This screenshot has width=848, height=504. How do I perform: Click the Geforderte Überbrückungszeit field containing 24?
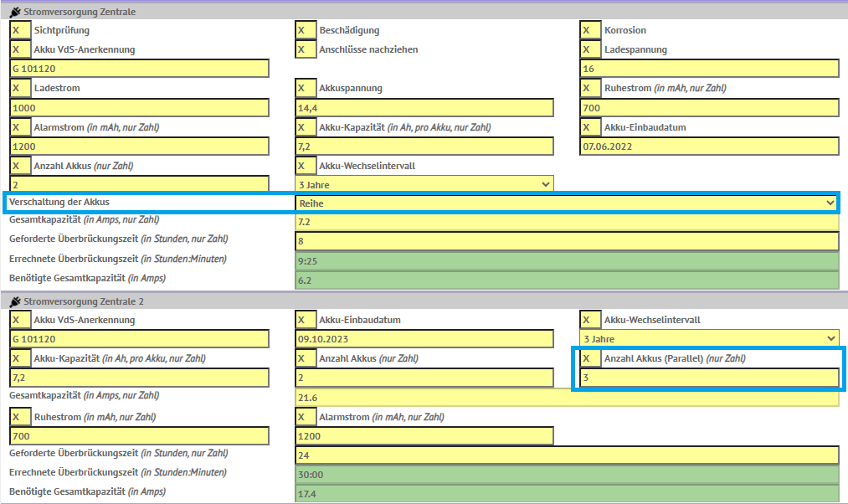coord(567,455)
